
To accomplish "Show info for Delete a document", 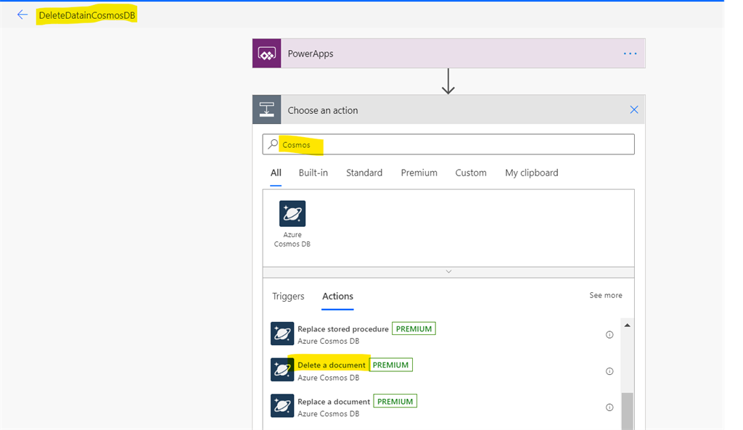I will click(609, 371).
